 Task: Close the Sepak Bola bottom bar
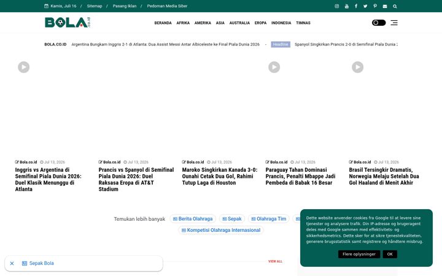pos(12,263)
